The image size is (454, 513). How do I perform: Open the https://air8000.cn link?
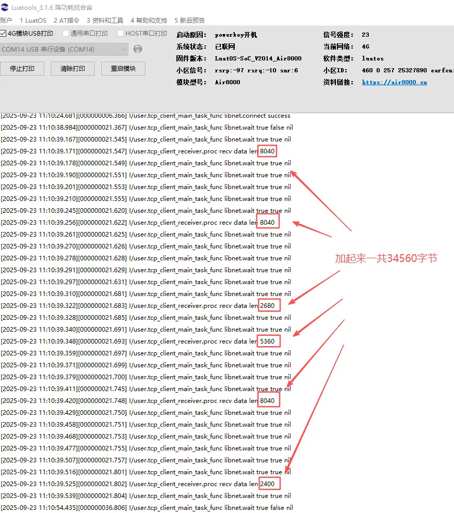(x=394, y=82)
